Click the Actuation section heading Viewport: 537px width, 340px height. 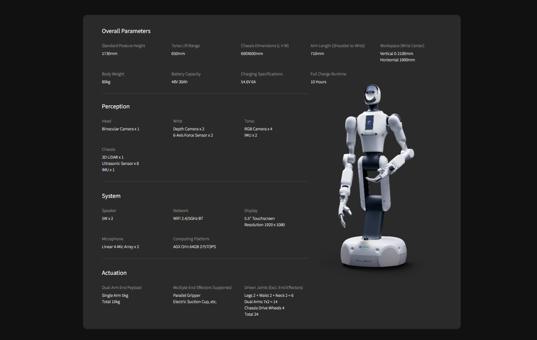[114, 273]
